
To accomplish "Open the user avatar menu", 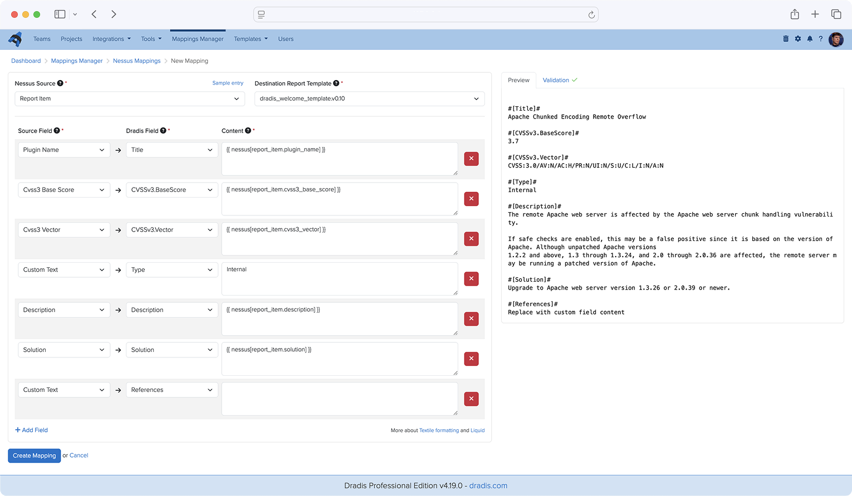I will click(x=836, y=40).
